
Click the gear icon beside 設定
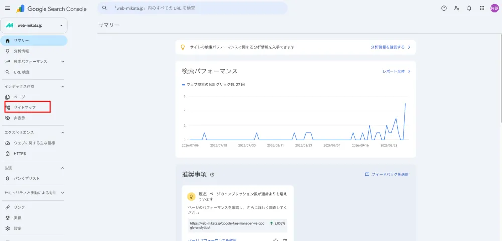pyautogui.click(x=8, y=228)
